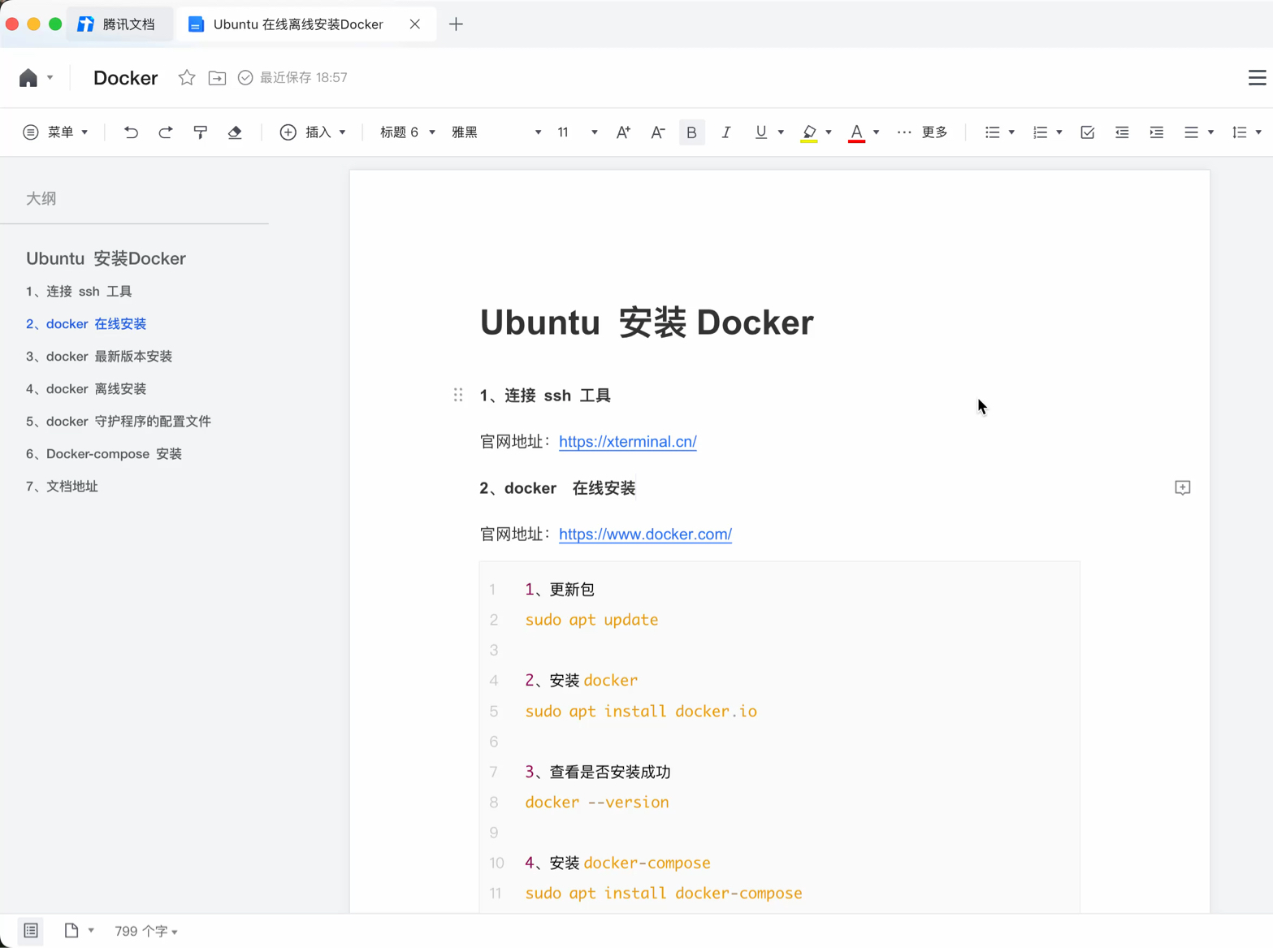Expand the line spacing options arrow
Screen dimensions: 1273x948
click(x=1258, y=132)
